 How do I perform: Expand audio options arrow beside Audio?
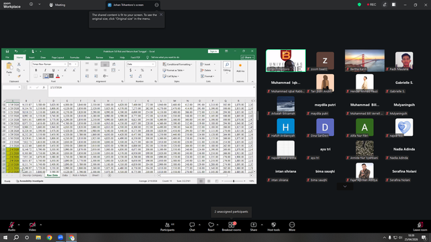pyautogui.click(x=19, y=225)
